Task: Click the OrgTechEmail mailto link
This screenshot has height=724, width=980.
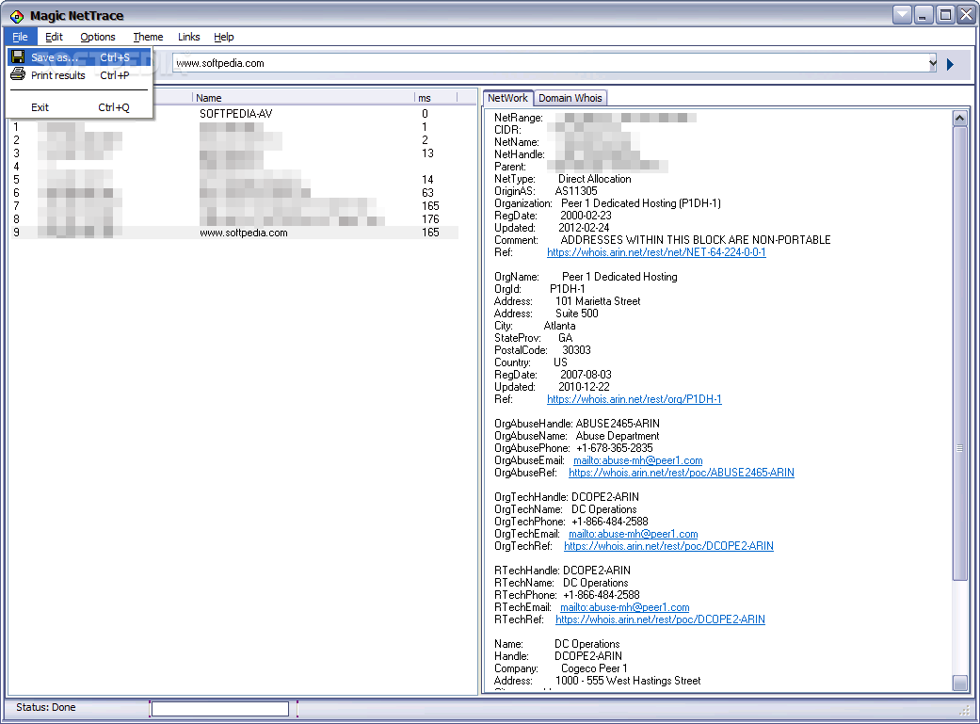Action: (634, 533)
